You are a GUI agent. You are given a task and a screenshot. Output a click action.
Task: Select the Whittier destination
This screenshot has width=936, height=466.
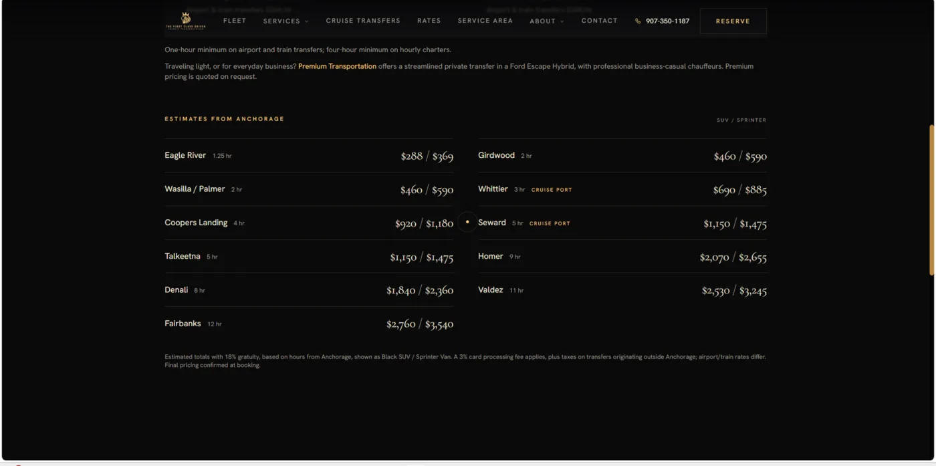click(493, 189)
